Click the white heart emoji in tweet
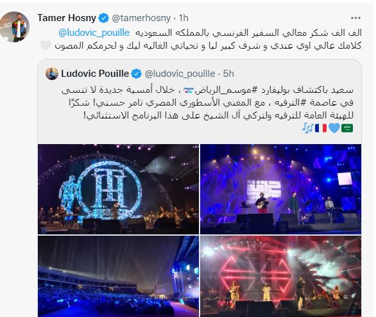 [46, 45]
